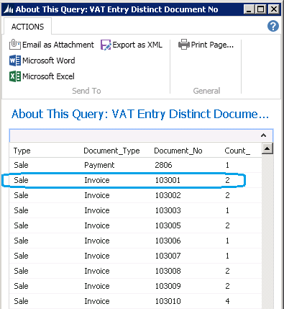Click the Print Page... text
284x309 pixels.
pos(212,45)
